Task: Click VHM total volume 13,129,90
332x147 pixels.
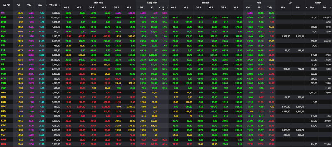Action: tap(56, 18)
